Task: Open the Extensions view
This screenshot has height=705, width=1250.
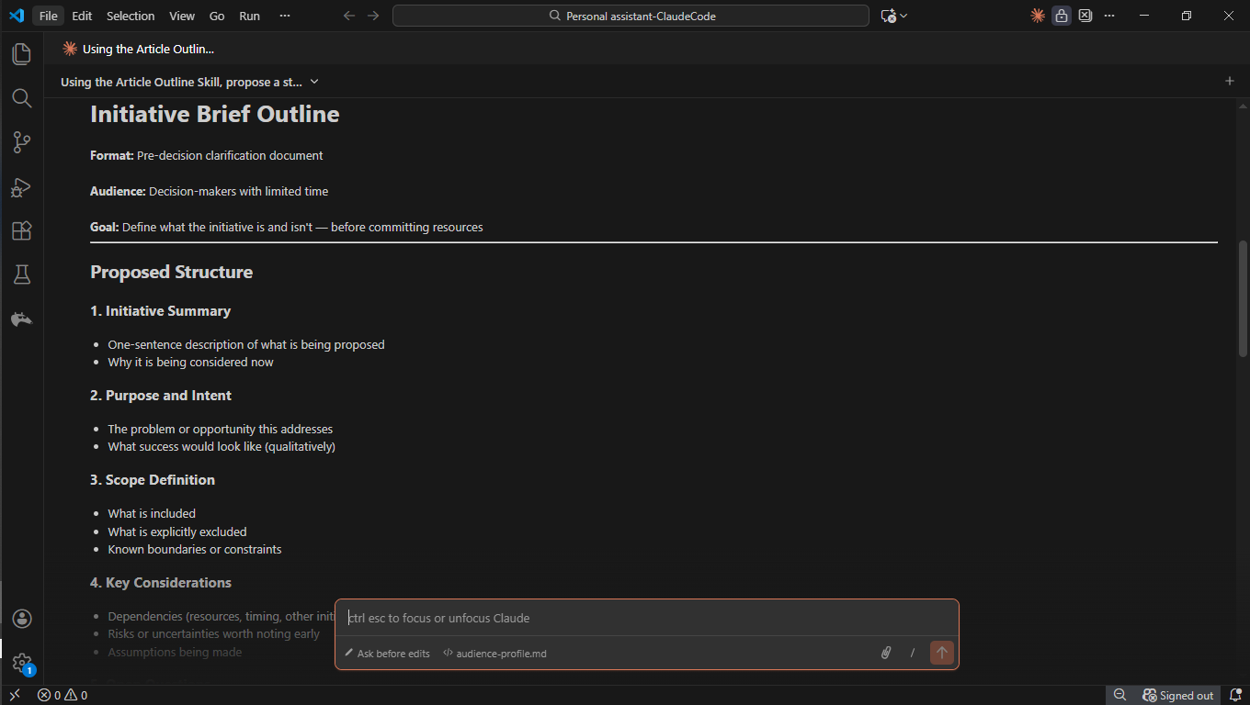Action: coord(21,231)
